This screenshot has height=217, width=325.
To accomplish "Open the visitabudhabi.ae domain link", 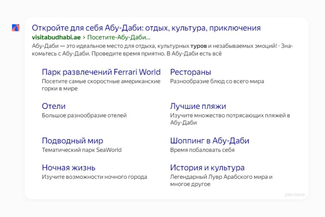I will click(x=56, y=37).
